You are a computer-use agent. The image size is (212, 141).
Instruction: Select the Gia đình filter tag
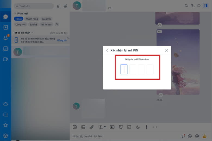(46, 19)
